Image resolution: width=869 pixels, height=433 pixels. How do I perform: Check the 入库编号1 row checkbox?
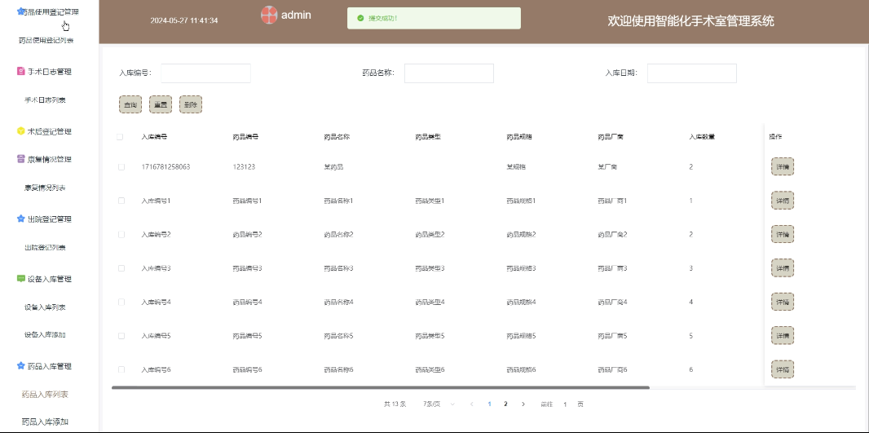[121, 201]
